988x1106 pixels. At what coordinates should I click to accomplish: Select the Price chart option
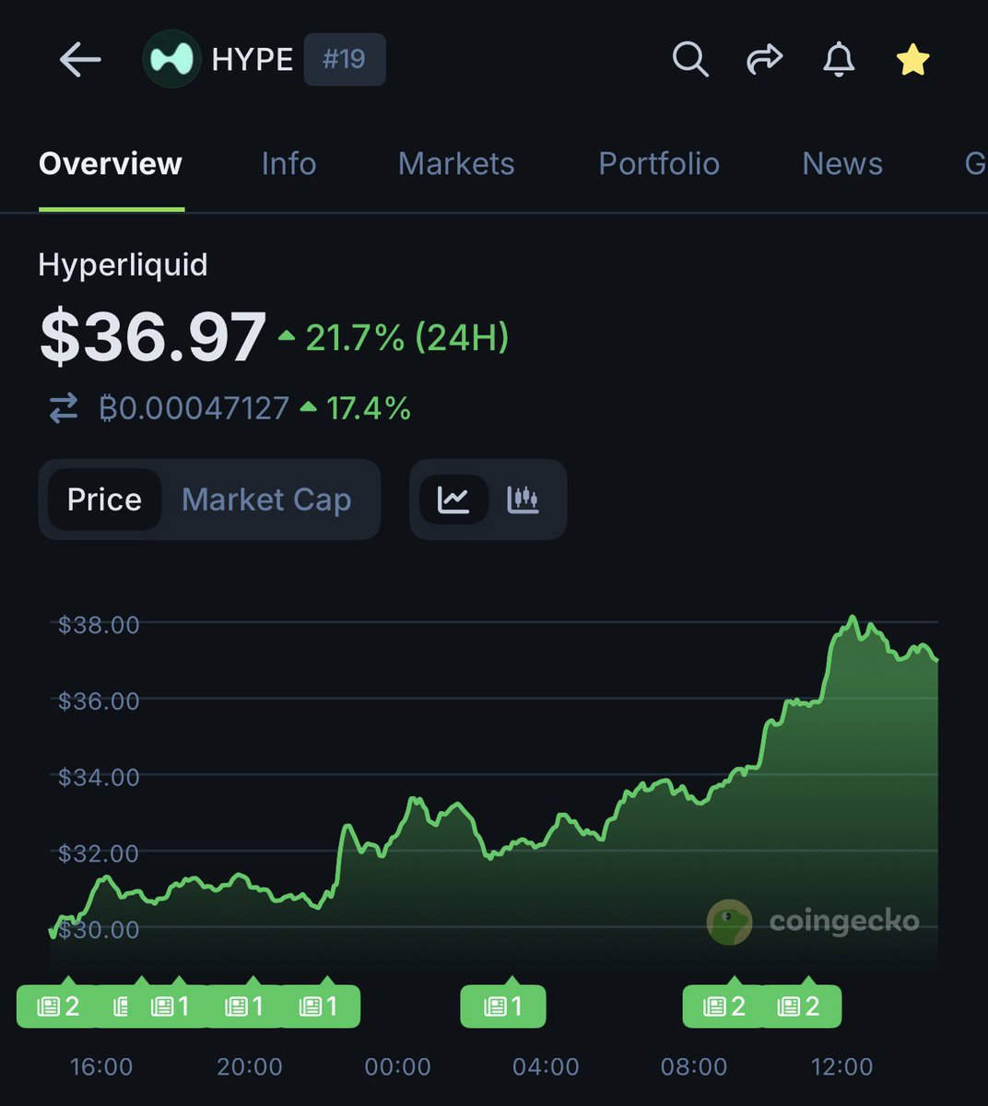point(104,500)
